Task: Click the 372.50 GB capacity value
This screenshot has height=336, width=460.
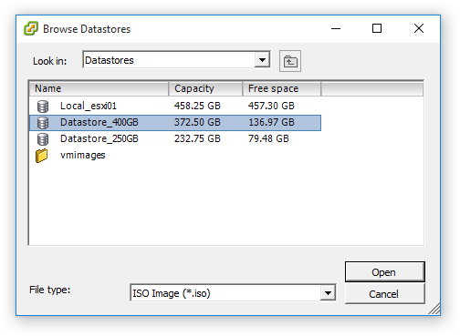Action: [197, 122]
